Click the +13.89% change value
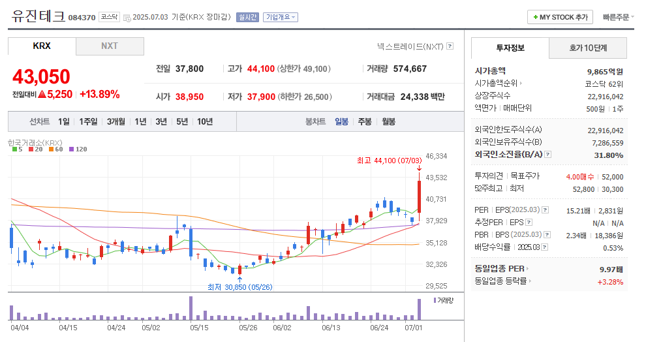Image resolution: width=646 pixels, height=342 pixels. pos(100,95)
